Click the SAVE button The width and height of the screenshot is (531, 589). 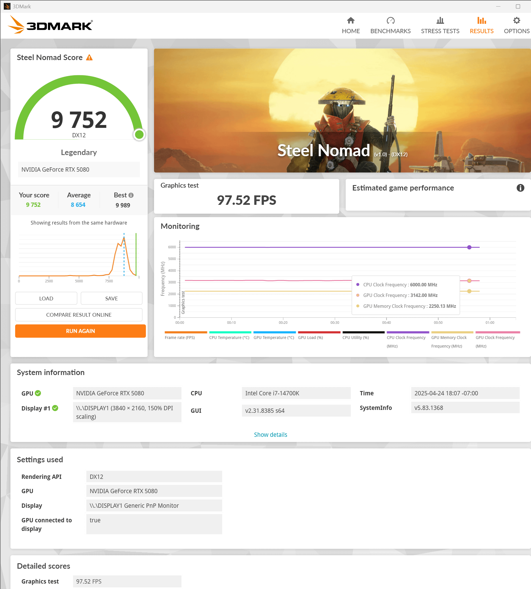coord(111,298)
